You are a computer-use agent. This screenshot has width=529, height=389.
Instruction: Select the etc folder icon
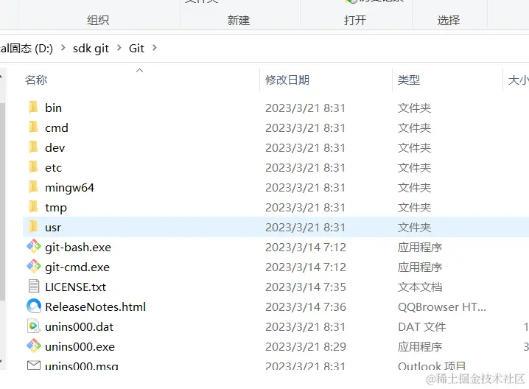click(x=33, y=168)
